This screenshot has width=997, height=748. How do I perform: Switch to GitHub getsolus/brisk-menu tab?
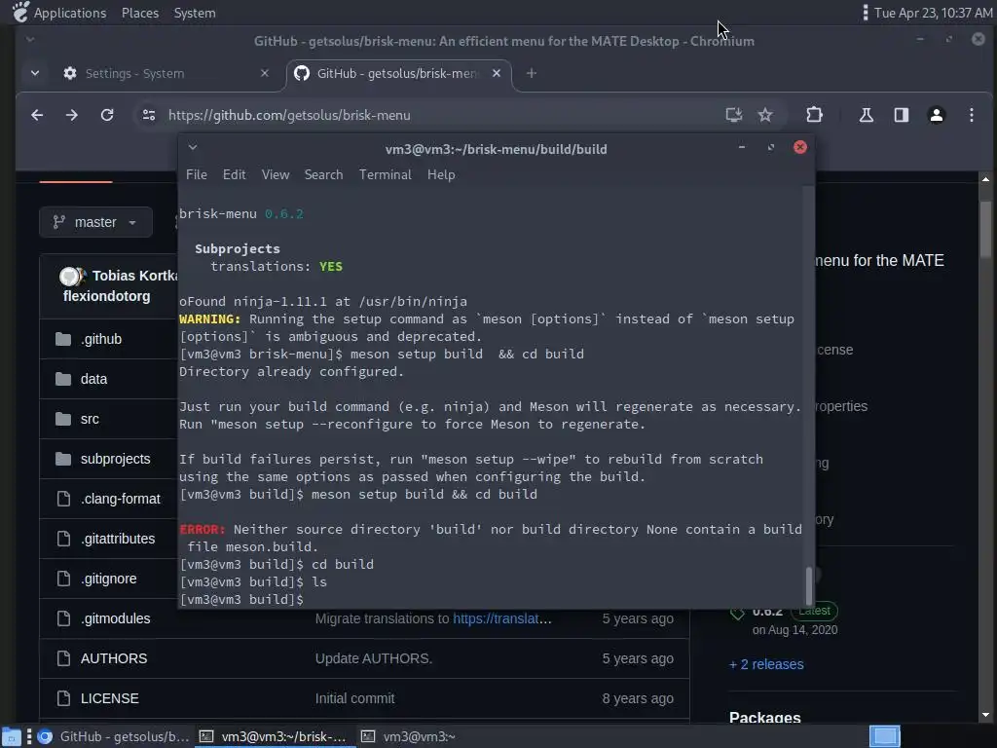click(398, 74)
